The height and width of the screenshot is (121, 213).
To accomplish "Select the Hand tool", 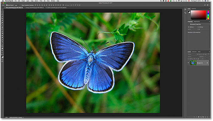I will [x=2, y=48].
